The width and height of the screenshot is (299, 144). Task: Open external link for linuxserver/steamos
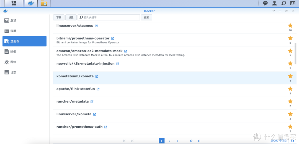(96, 26)
